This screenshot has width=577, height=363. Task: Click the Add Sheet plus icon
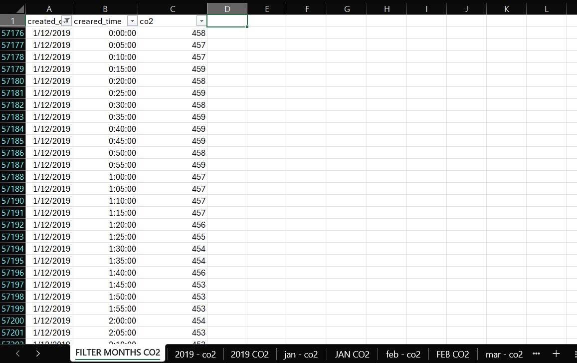pyautogui.click(x=555, y=354)
